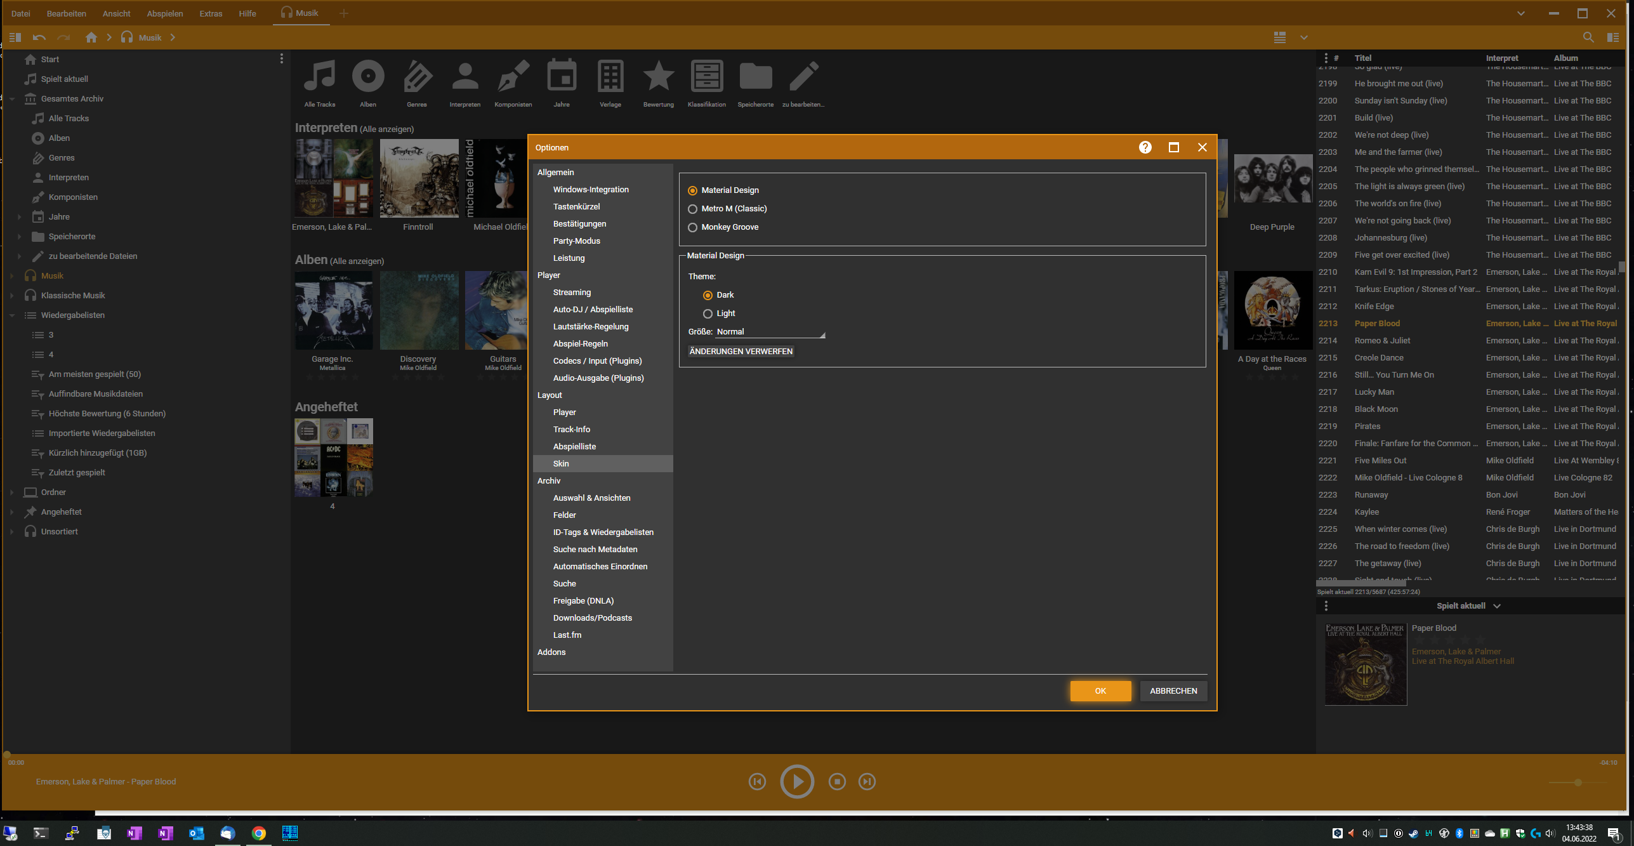Open the Bewertung star icon
1634x846 pixels.
659,77
